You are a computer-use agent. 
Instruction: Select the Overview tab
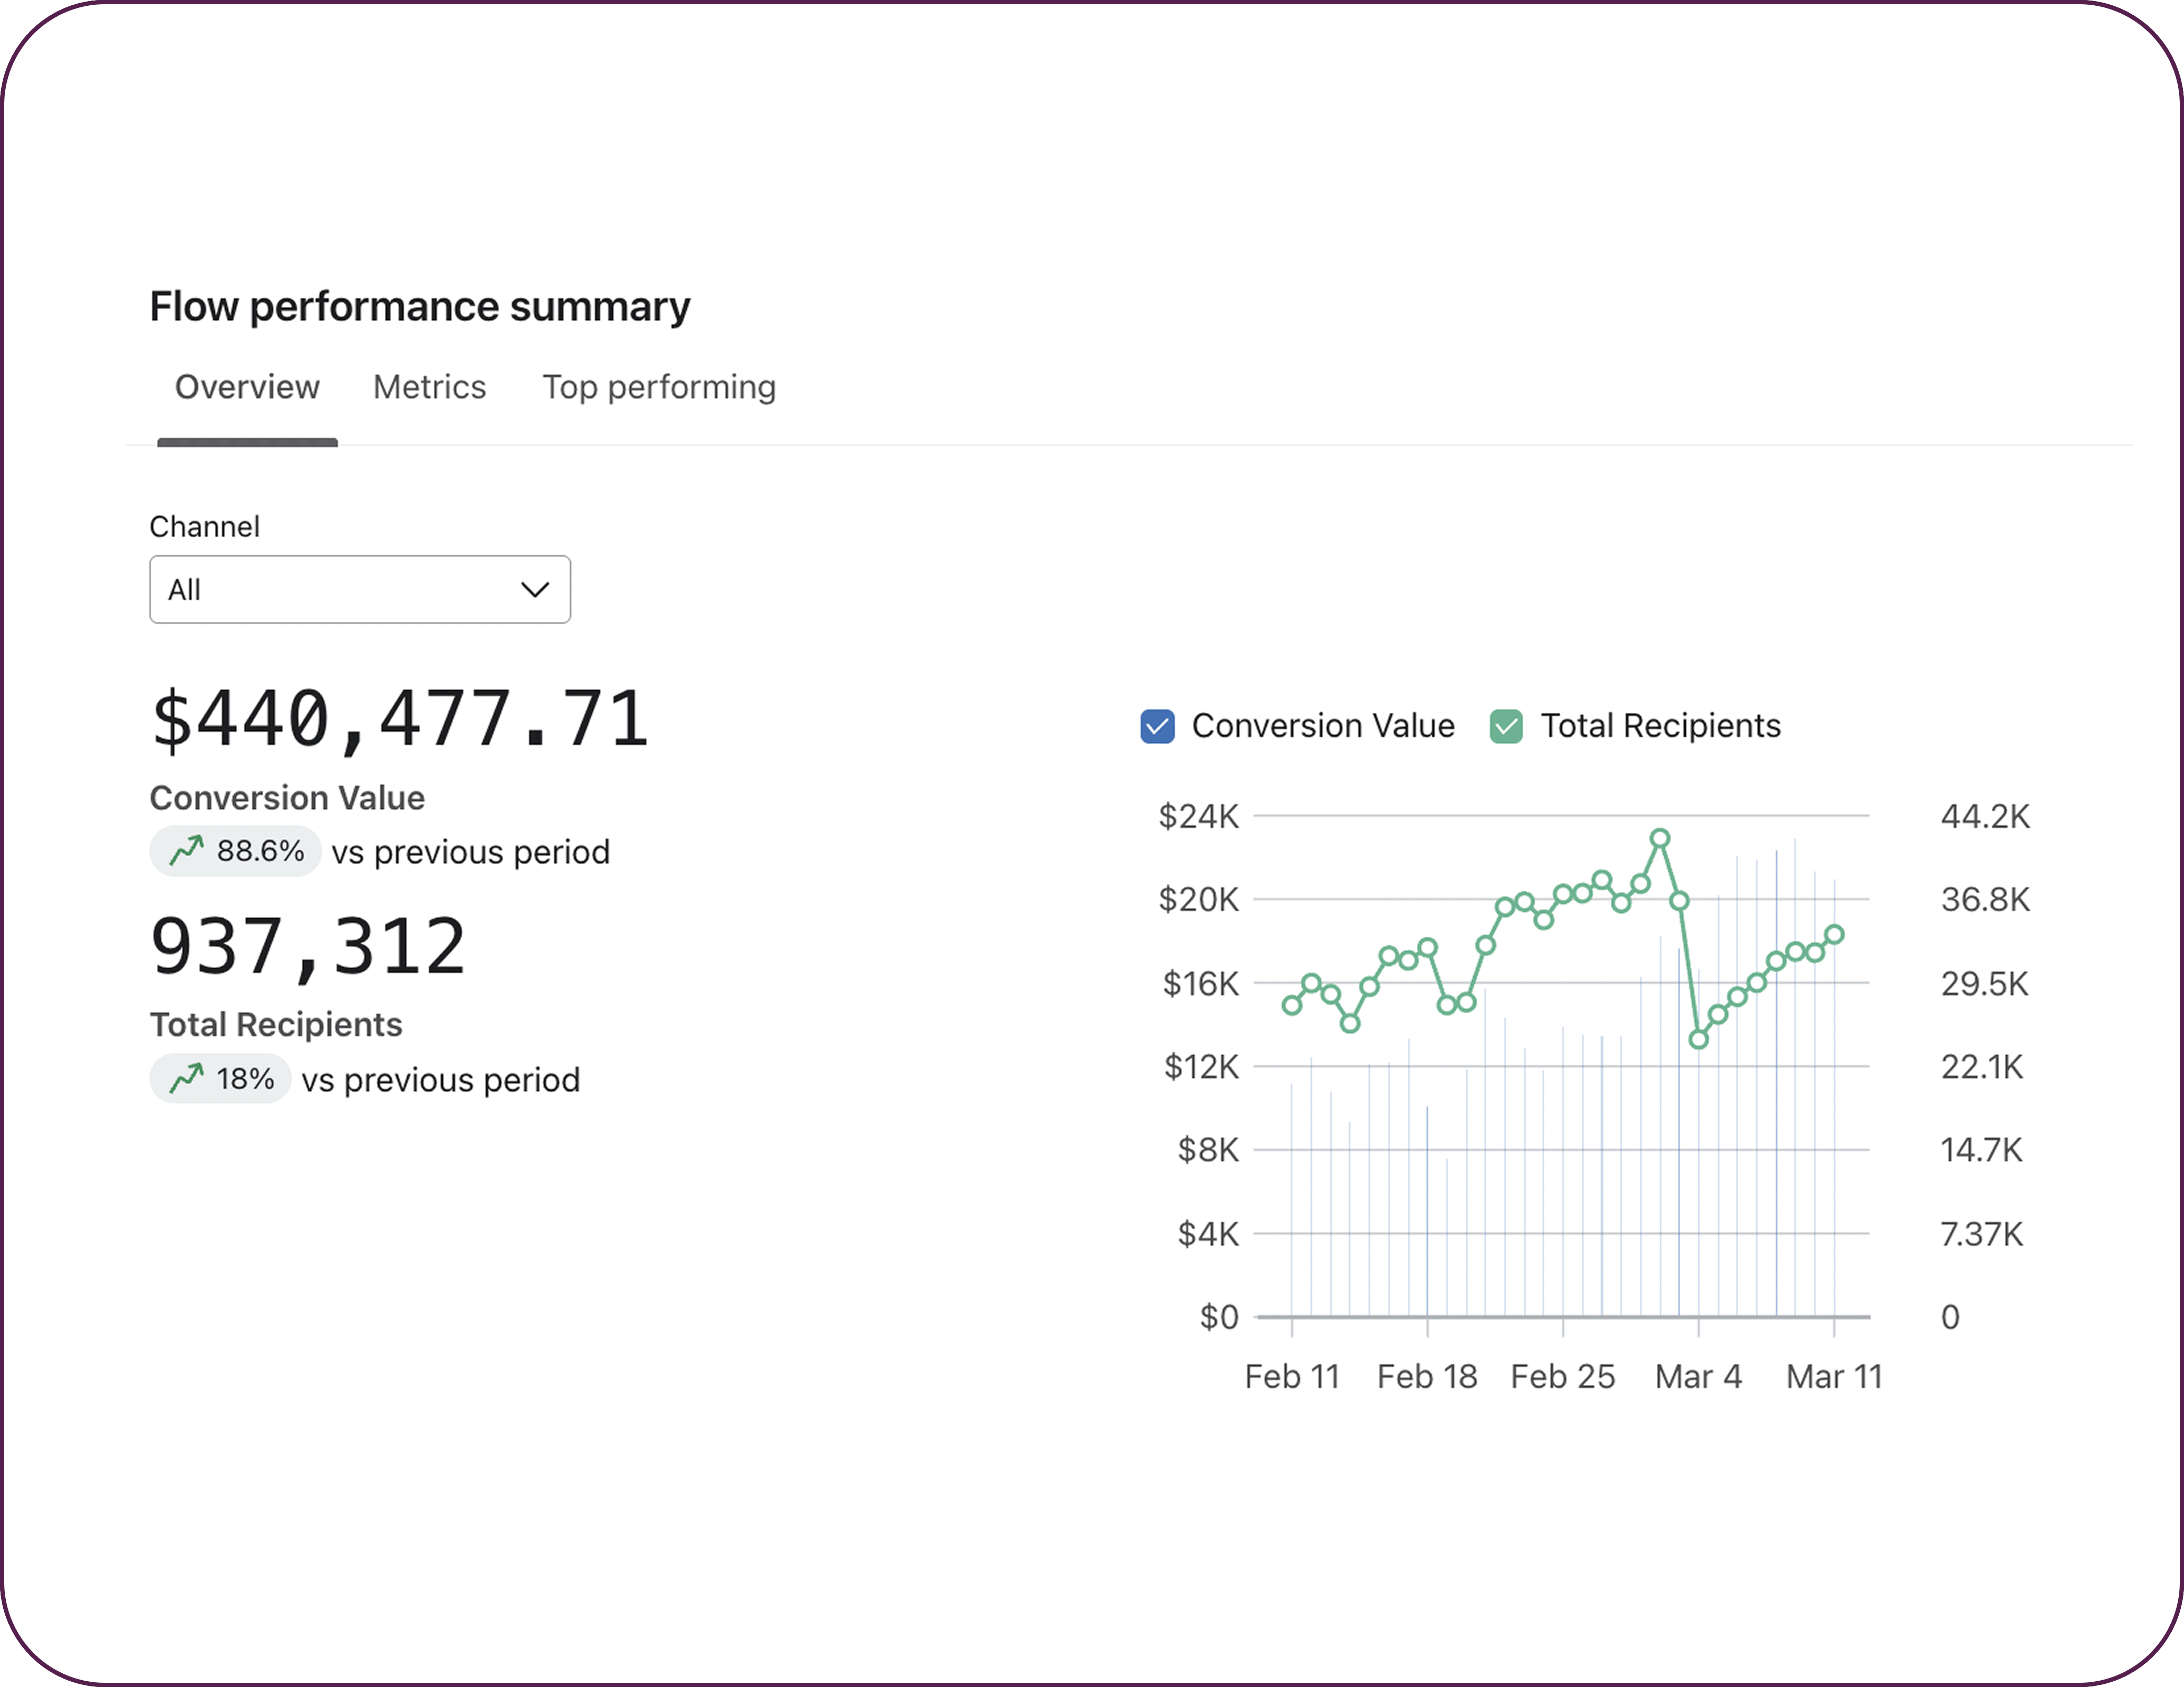[247, 387]
